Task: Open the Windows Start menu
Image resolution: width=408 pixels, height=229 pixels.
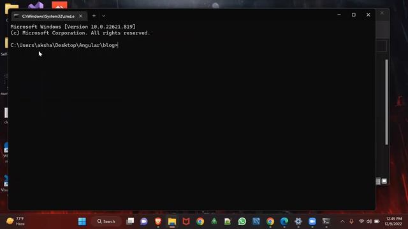Action: pos(82,221)
